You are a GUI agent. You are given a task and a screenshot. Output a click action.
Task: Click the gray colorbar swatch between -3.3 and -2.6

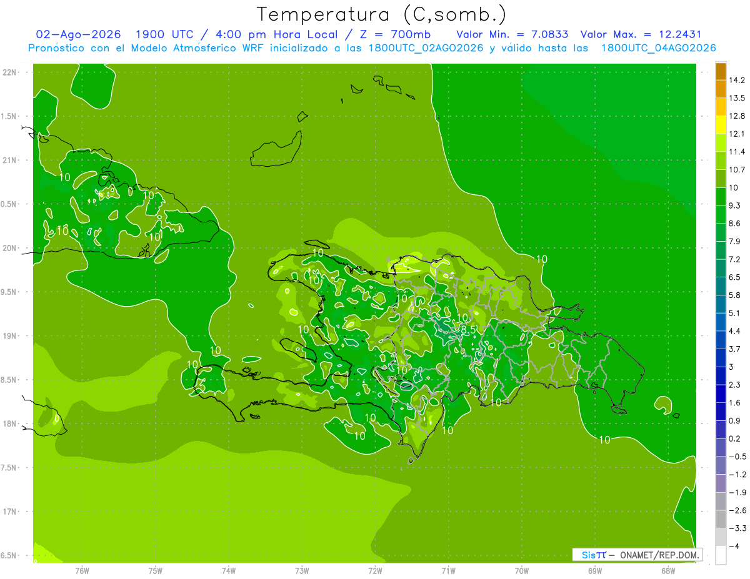point(721,519)
